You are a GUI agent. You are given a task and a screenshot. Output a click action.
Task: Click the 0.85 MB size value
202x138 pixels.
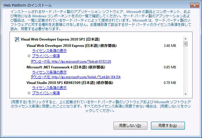pyautogui.click(x=170, y=67)
